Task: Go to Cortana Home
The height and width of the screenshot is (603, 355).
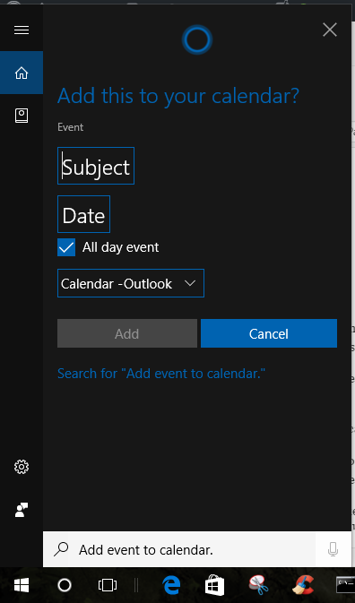Action: (22, 73)
